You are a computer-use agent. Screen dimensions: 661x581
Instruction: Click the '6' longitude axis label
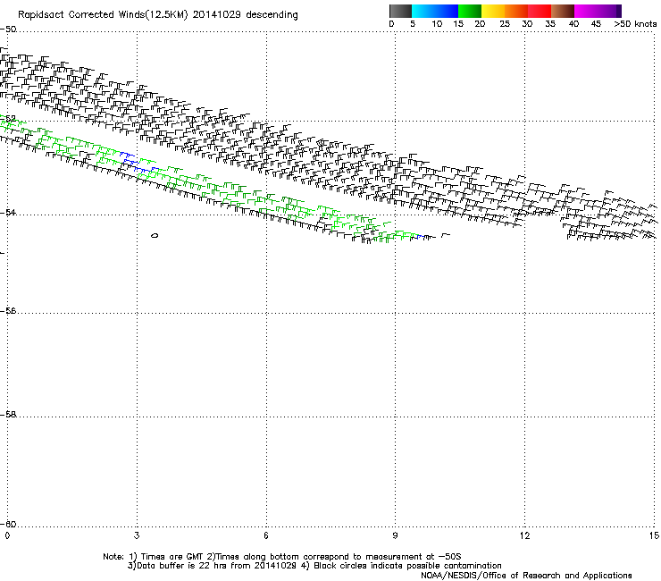click(266, 535)
